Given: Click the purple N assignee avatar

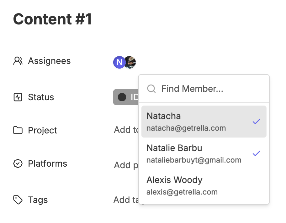Looking at the screenshot, I should [119, 62].
